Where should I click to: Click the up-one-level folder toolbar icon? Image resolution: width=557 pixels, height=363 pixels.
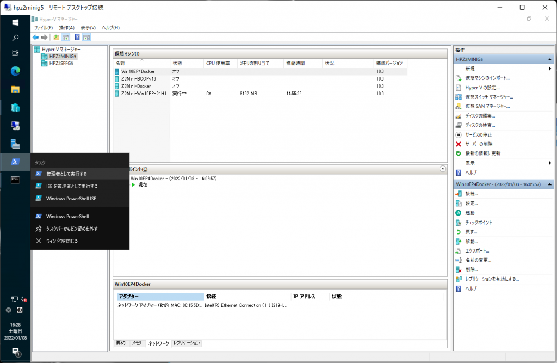click(57, 38)
